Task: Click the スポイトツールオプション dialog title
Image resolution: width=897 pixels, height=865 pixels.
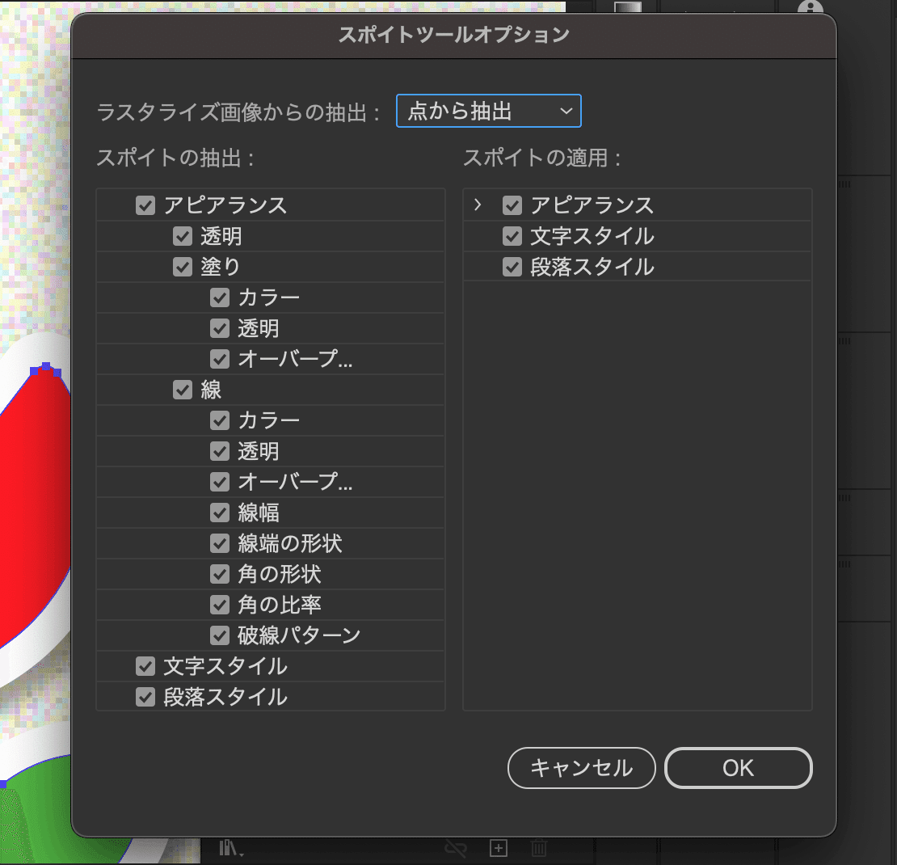Action: click(453, 35)
